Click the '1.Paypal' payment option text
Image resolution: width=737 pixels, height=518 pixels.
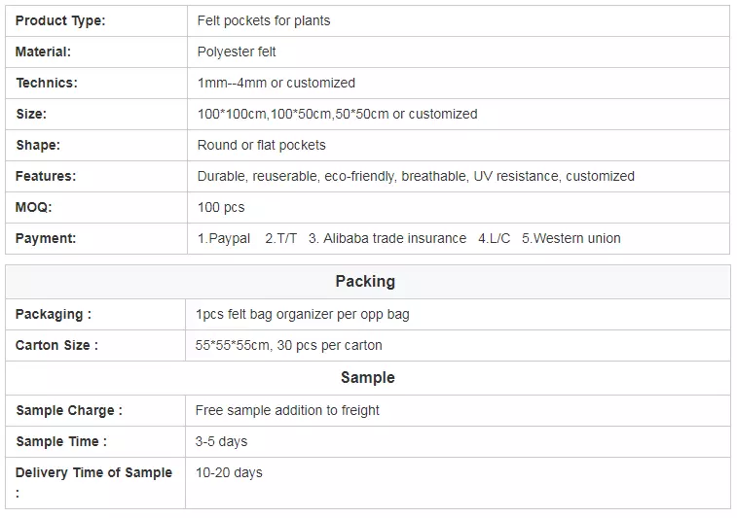tap(224, 238)
